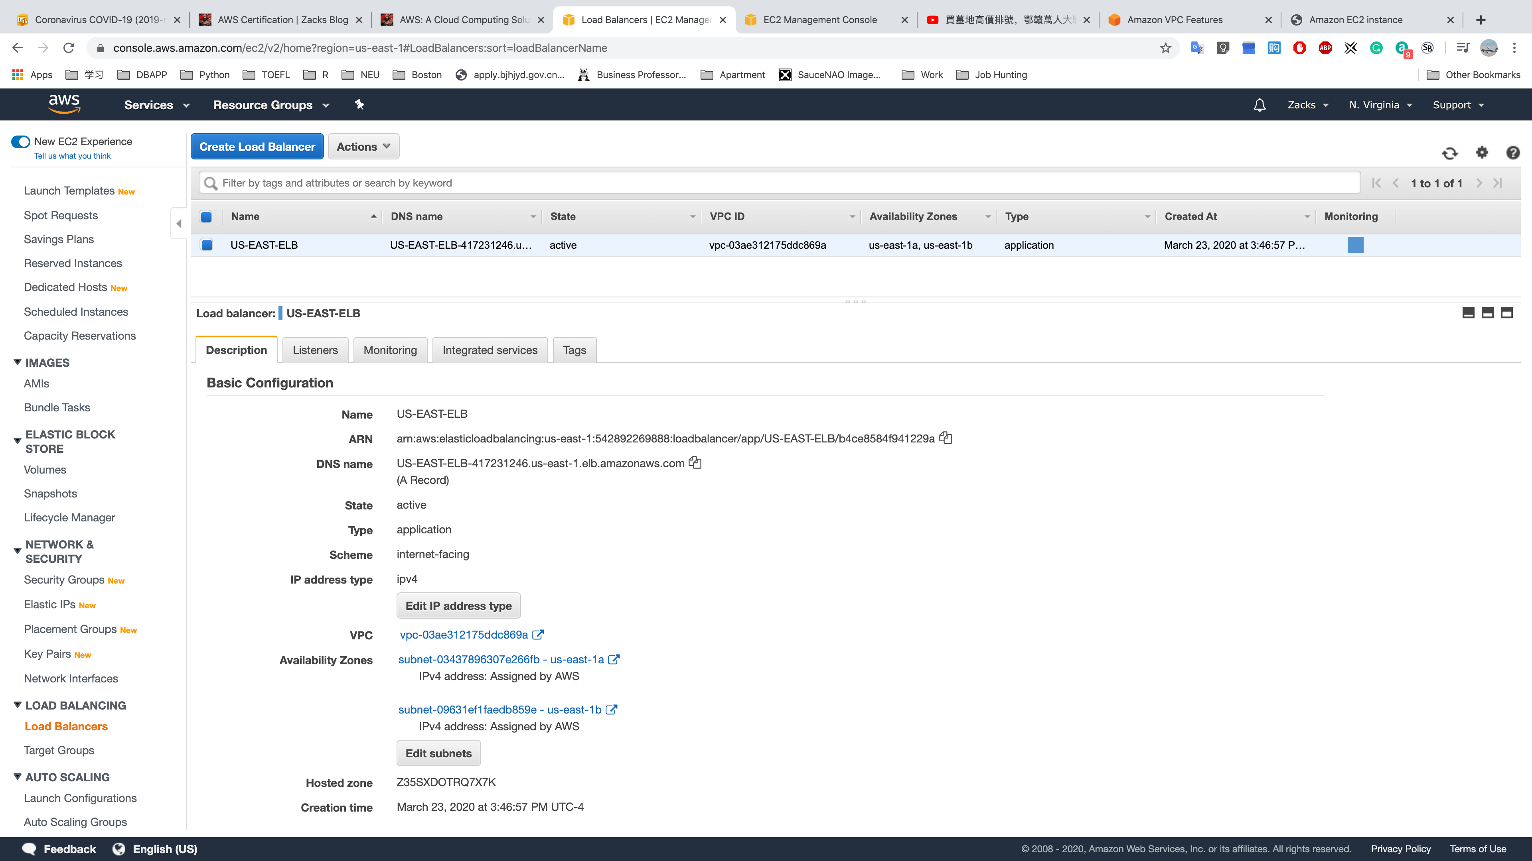Copy DNS name using clipboard icon
The image size is (1532, 861).
point(695,463)
